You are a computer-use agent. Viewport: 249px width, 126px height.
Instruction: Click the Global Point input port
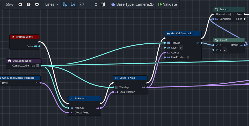[68, 113]
